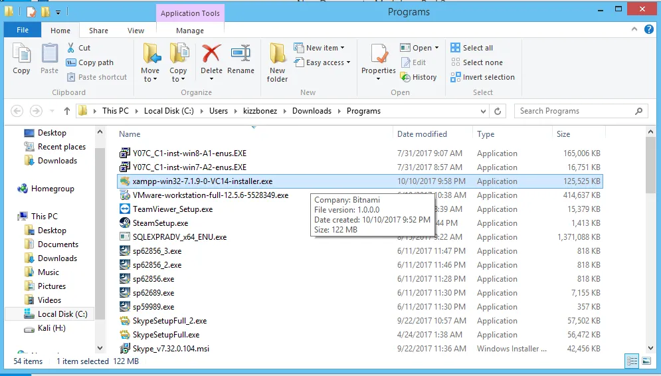Jump to Local Disk (C:) in address path
661x376 pixels.
click(x=169, y=111)
